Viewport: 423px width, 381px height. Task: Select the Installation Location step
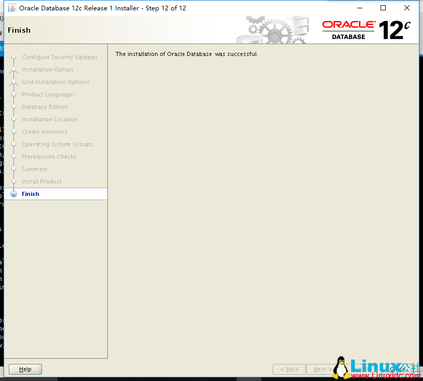pyautogui.click(x=49, y=119)
